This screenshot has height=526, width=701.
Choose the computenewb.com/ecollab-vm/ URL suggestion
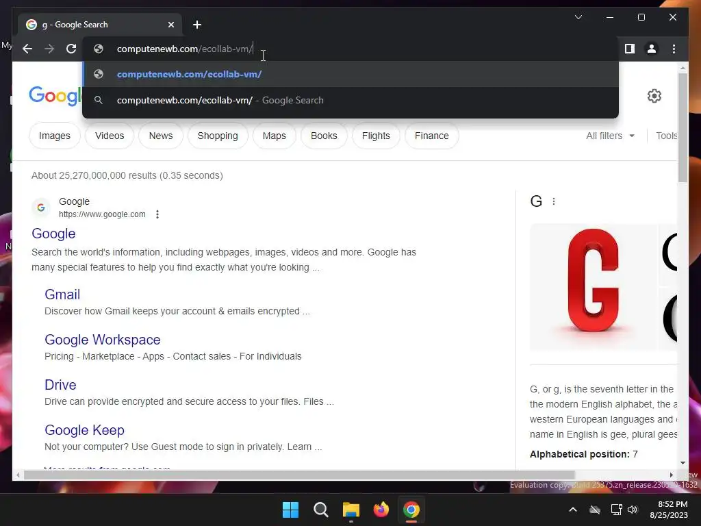click(x=350, y=74)
